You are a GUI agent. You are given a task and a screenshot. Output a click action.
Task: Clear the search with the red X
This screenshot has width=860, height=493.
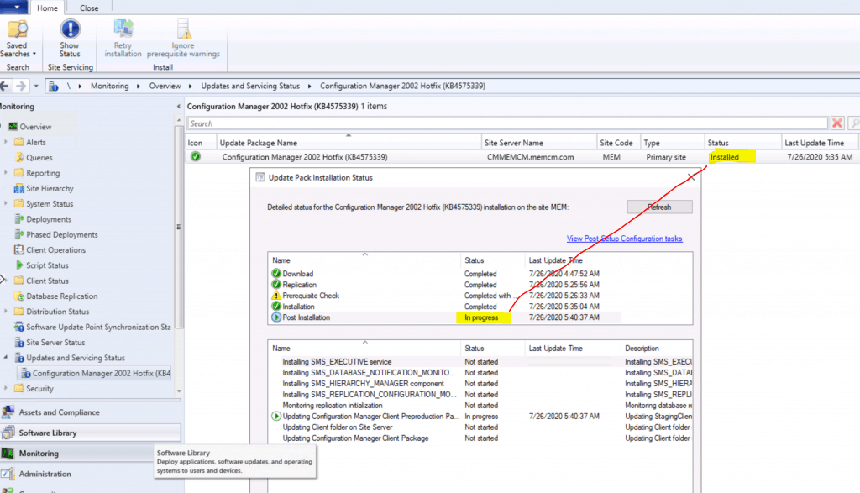tap(837, 123)
